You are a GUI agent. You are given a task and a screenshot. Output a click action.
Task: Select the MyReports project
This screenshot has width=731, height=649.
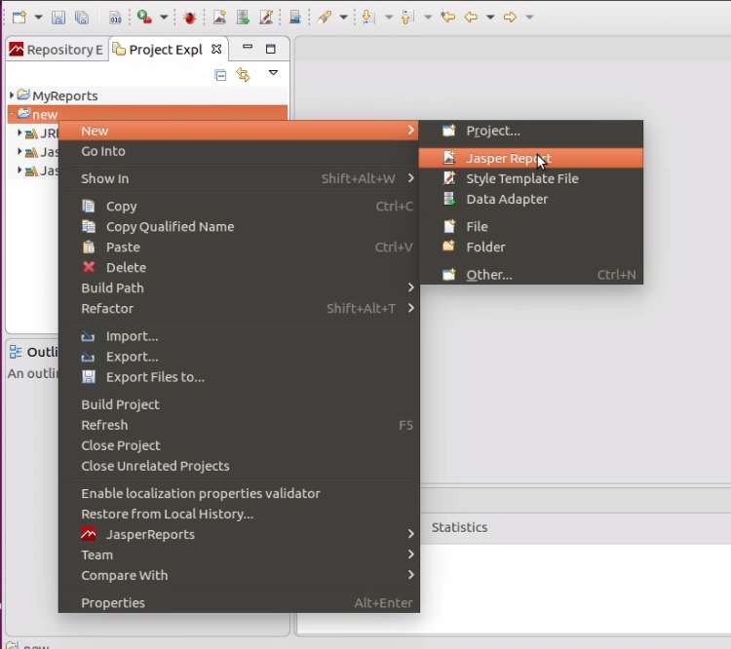point(64,95)
